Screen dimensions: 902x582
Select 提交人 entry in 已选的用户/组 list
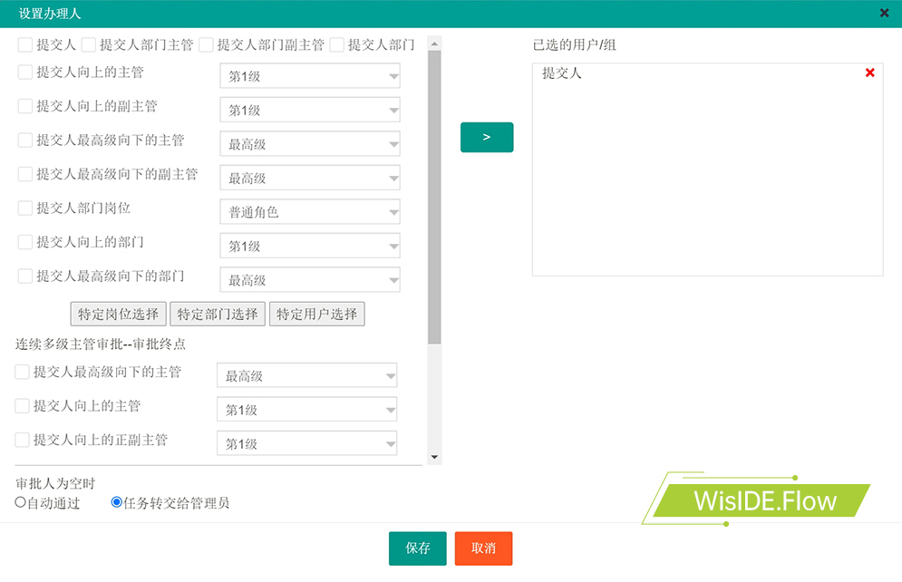click(x=562, y=73)
